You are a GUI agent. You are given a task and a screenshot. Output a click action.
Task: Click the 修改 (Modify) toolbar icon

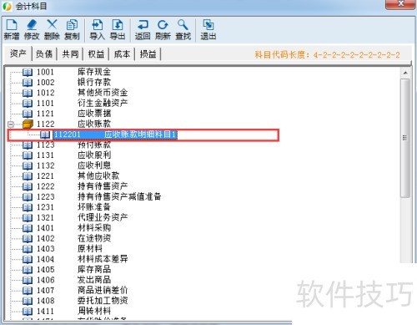point(32,29)
